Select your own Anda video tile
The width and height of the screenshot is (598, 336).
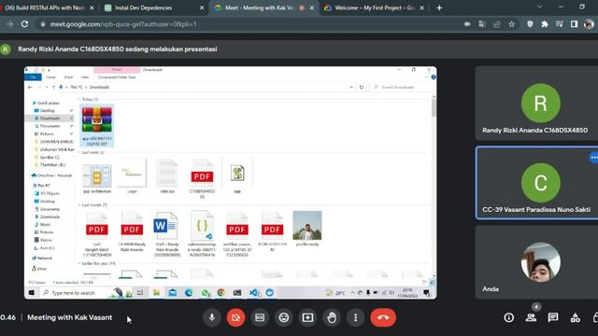coord(536,262)
